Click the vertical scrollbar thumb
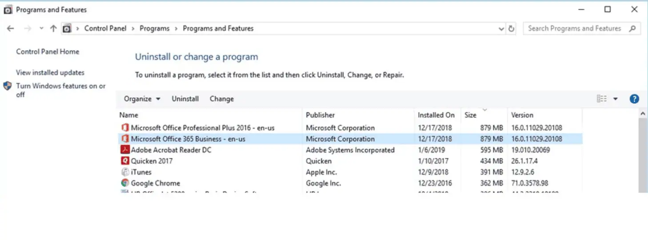Viewport: 648px width, 240px height. (643, 155)
